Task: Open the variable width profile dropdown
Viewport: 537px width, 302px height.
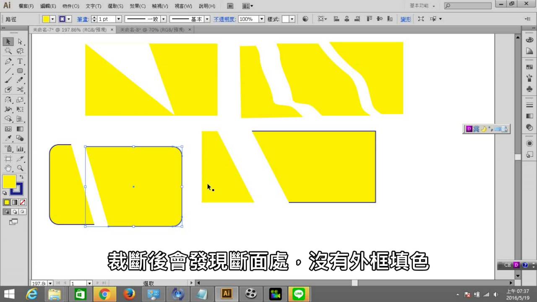Action: (x=164, y=19)
